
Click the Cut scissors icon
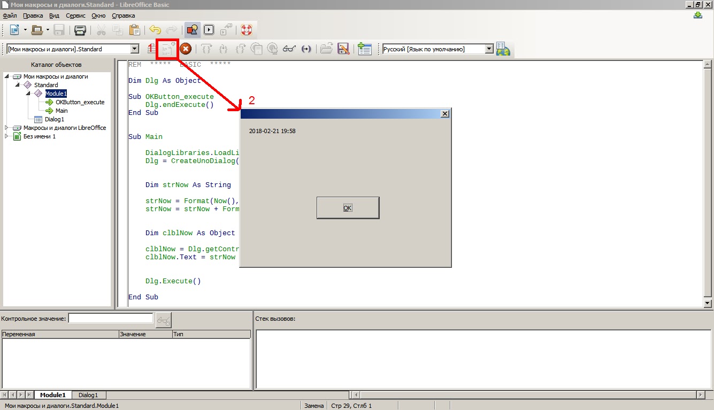click(101, 30)
